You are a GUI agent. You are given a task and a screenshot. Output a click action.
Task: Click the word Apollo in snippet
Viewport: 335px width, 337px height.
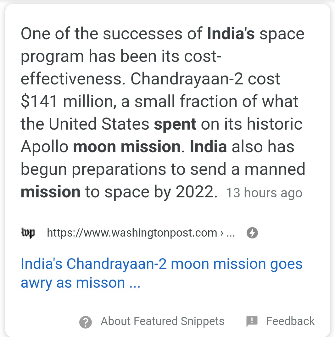click(45, 147)
